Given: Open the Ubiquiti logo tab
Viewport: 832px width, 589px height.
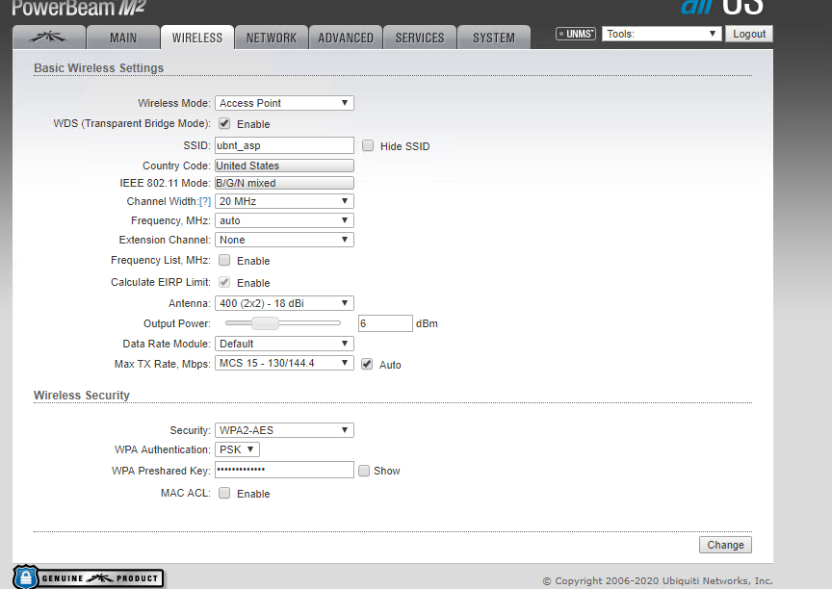Looking at the screenshot, I should pos(49,38).
